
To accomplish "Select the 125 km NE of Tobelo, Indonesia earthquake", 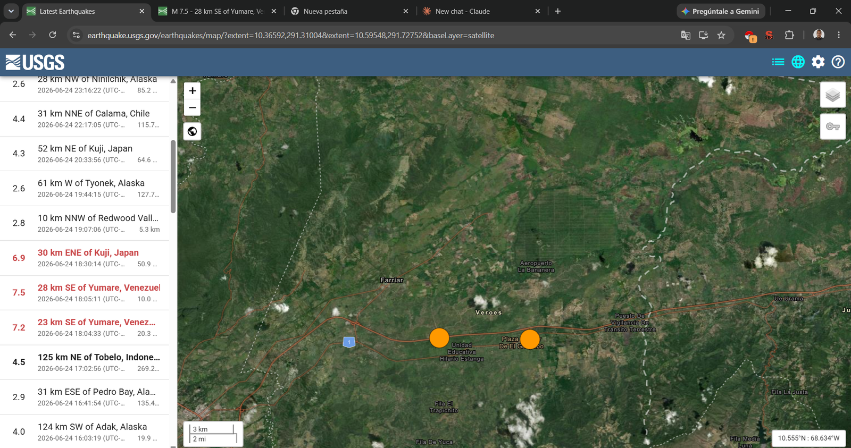I will (x=85, y=362).
